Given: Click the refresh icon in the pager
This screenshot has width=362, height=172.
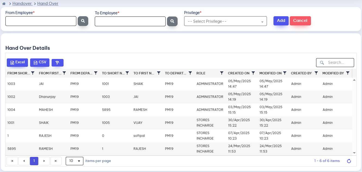Looking at the screenshot, I should 349,161.
